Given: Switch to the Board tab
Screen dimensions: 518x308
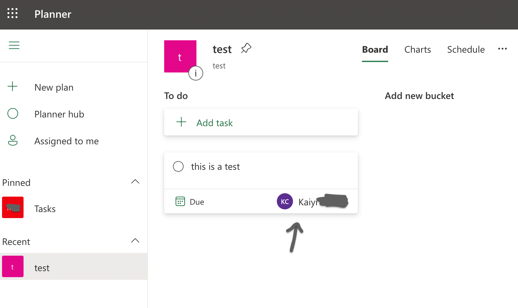Looking at the screenshot, I should point(375,50).
